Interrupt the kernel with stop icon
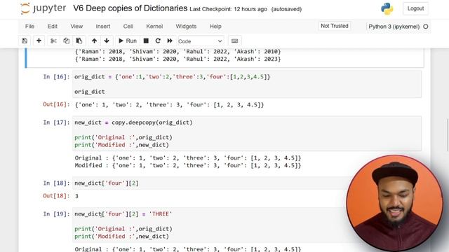This screenshot has height=252, width=449. click(146, 41)
